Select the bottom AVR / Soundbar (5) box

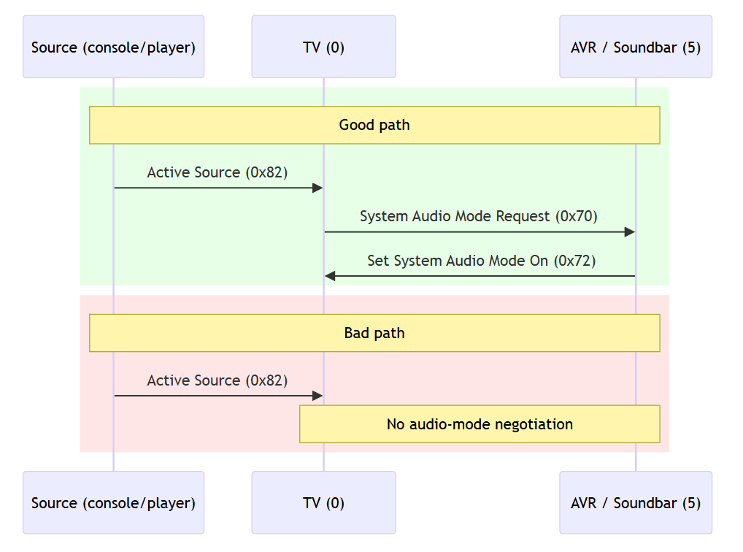coord(635,502)
